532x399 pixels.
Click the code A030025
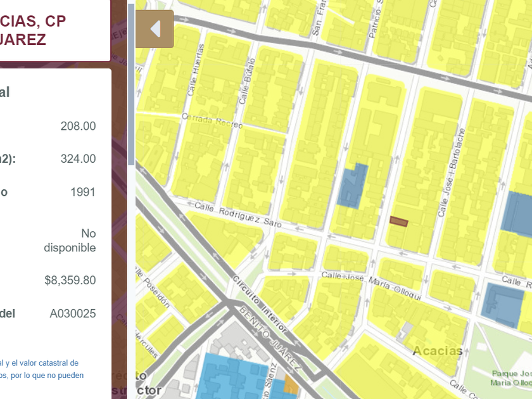[73, 313]
